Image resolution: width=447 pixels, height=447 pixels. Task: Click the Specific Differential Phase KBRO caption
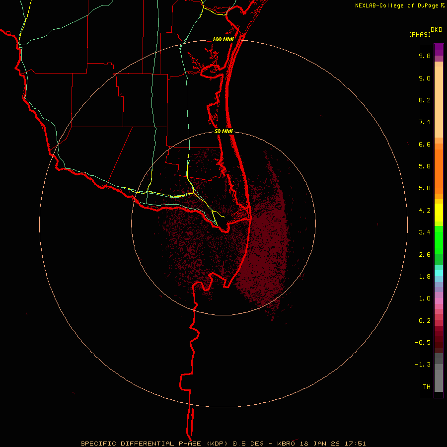pos(223,444)
